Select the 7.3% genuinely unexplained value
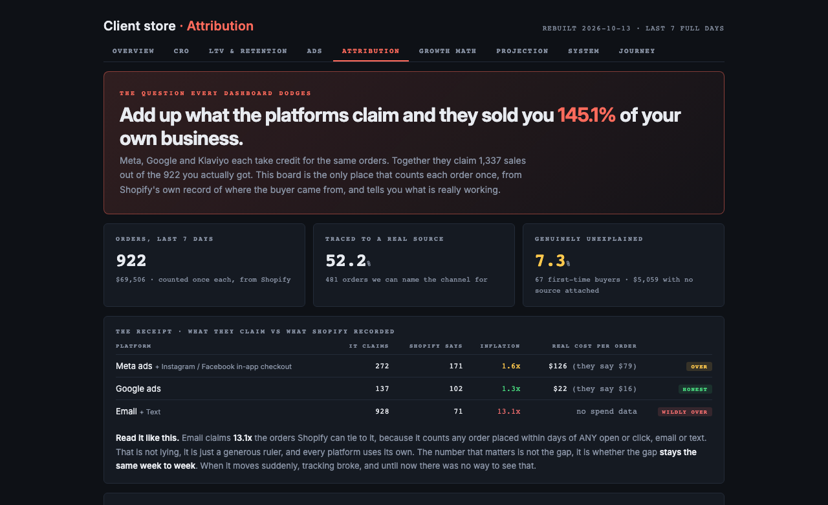 [552, 260]
